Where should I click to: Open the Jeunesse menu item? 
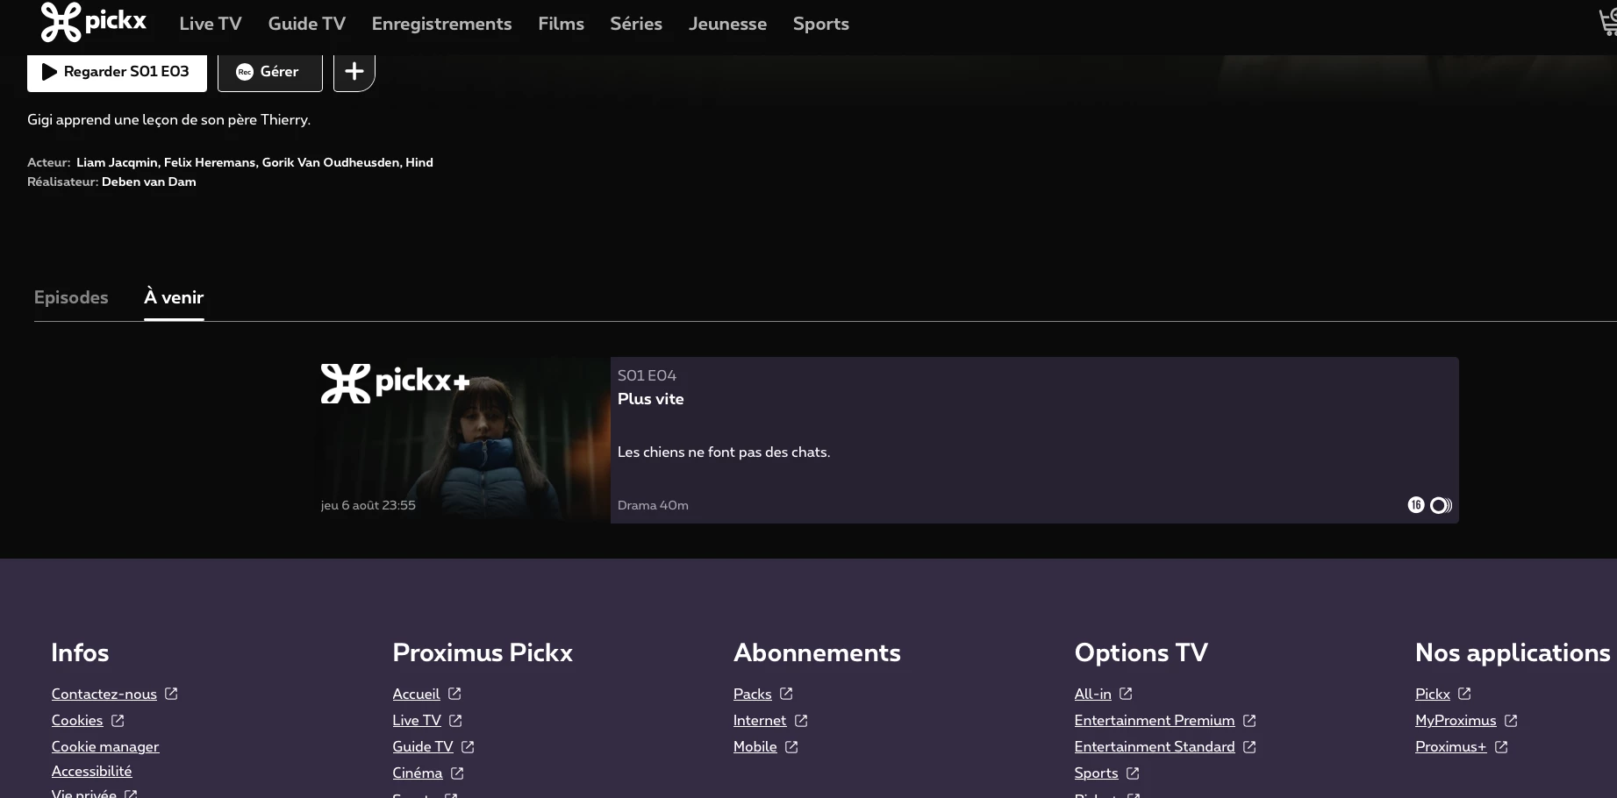[x=727, y=24]
